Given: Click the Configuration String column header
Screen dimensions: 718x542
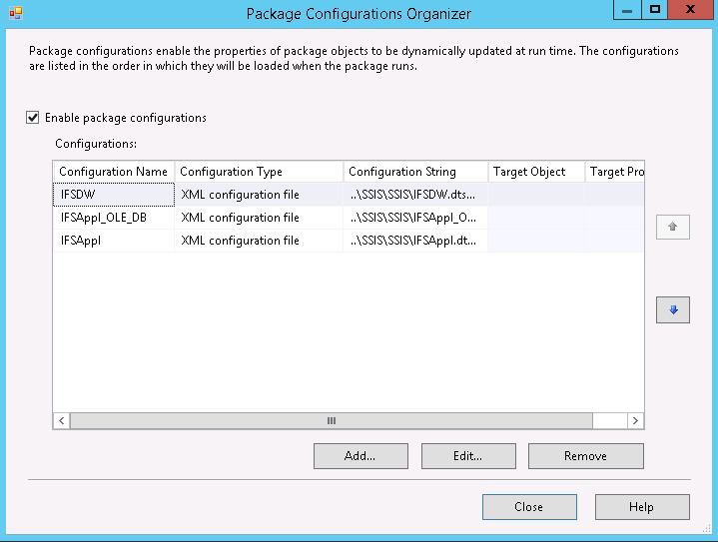Looking at the screenshot, I should [414, 172].
